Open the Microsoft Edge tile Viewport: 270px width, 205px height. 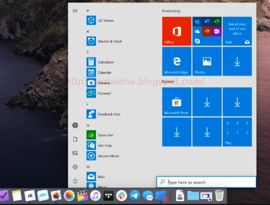pos(177,61)
